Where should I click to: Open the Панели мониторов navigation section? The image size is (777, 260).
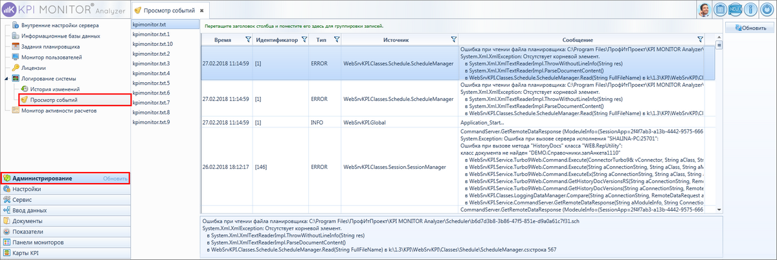65,242
